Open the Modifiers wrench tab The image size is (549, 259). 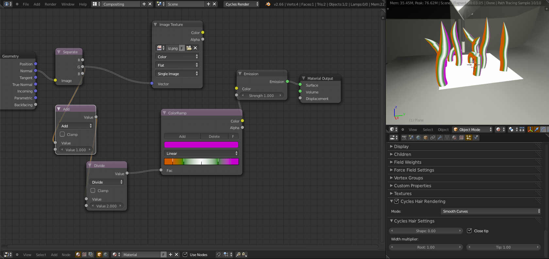(x=440, y=138)
